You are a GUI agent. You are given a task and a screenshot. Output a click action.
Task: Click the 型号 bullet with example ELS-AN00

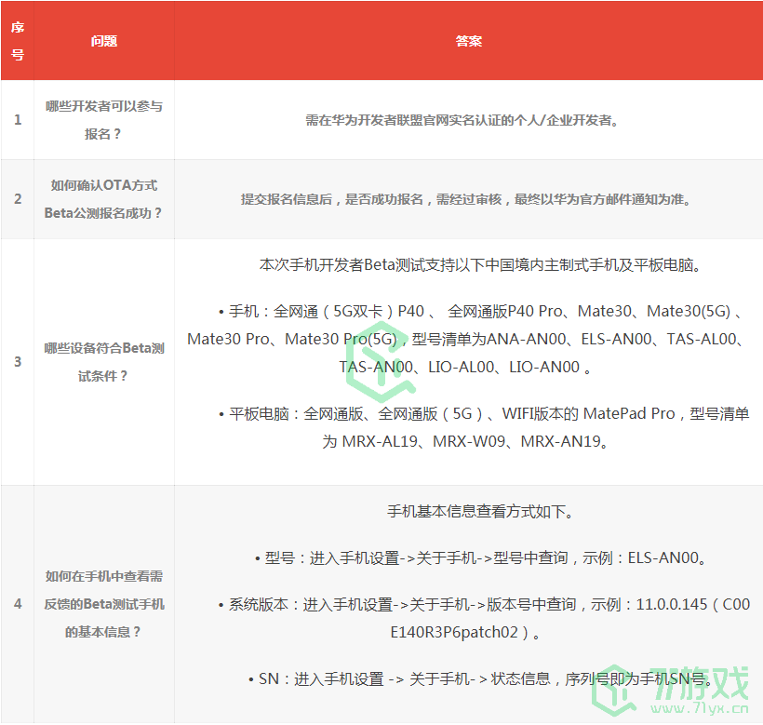pyautogui.click(x=482, y=558)
